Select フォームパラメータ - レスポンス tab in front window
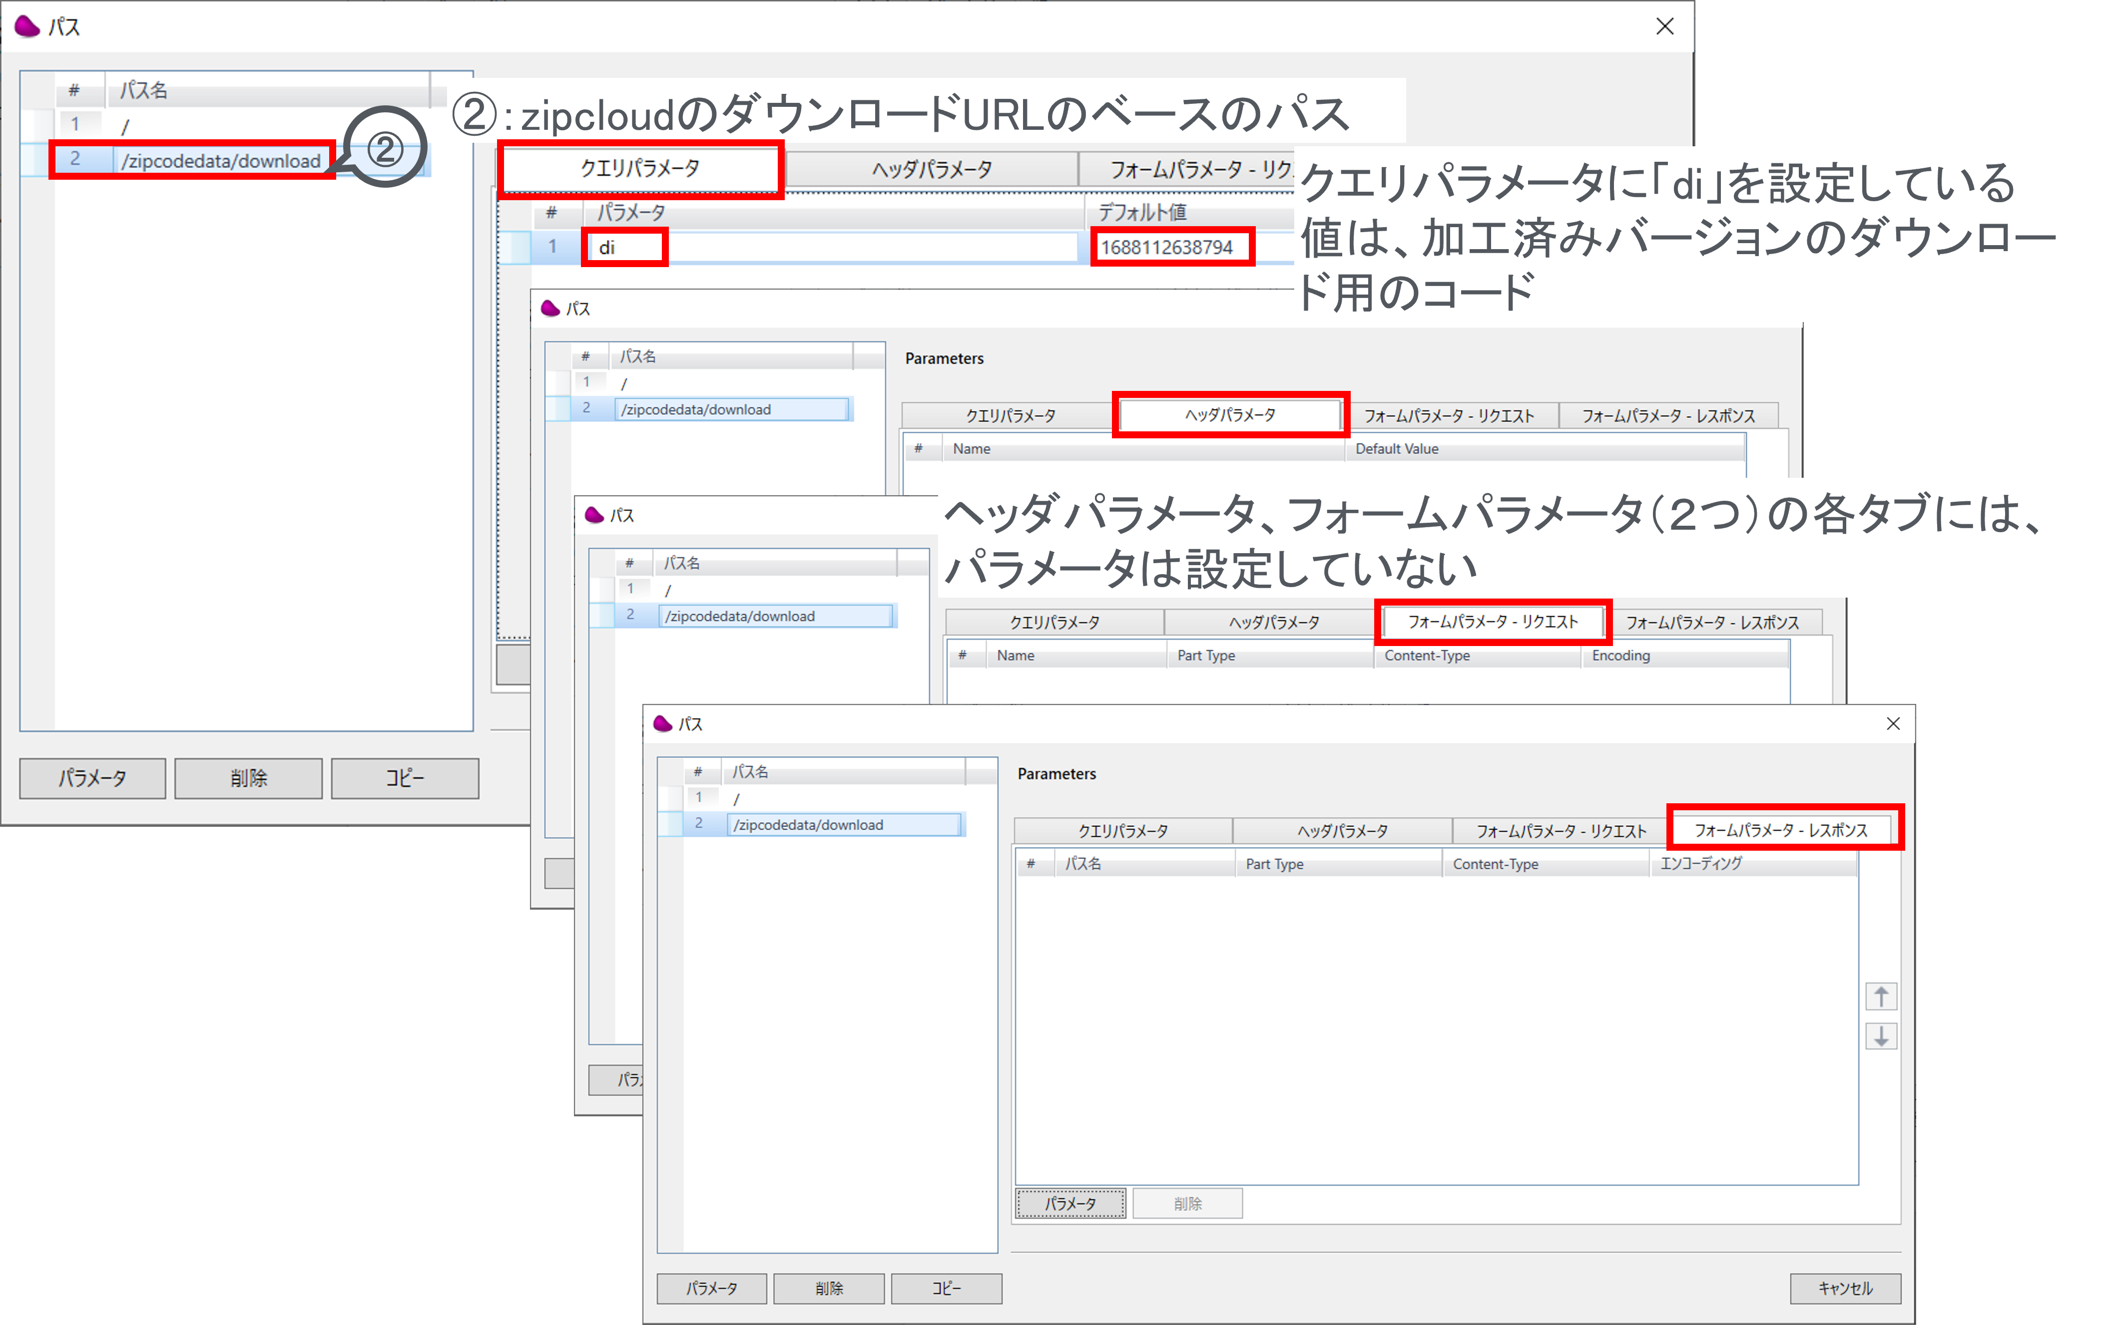This screenshot has width=2102, height=1325. tap(1782, 830)
